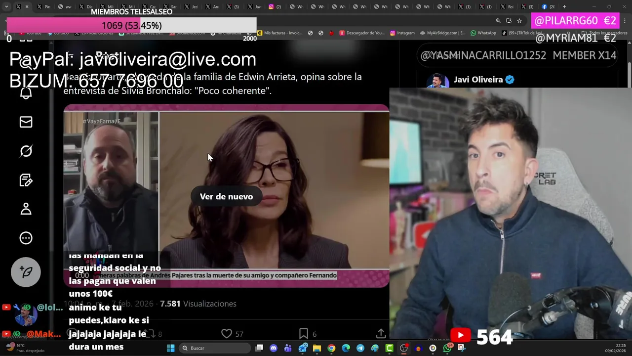Open 'Mis facturas - Invoic...' bookmark
Viewport: 632px width, 356px height.
pyautogui.click(x=279, y=33)
